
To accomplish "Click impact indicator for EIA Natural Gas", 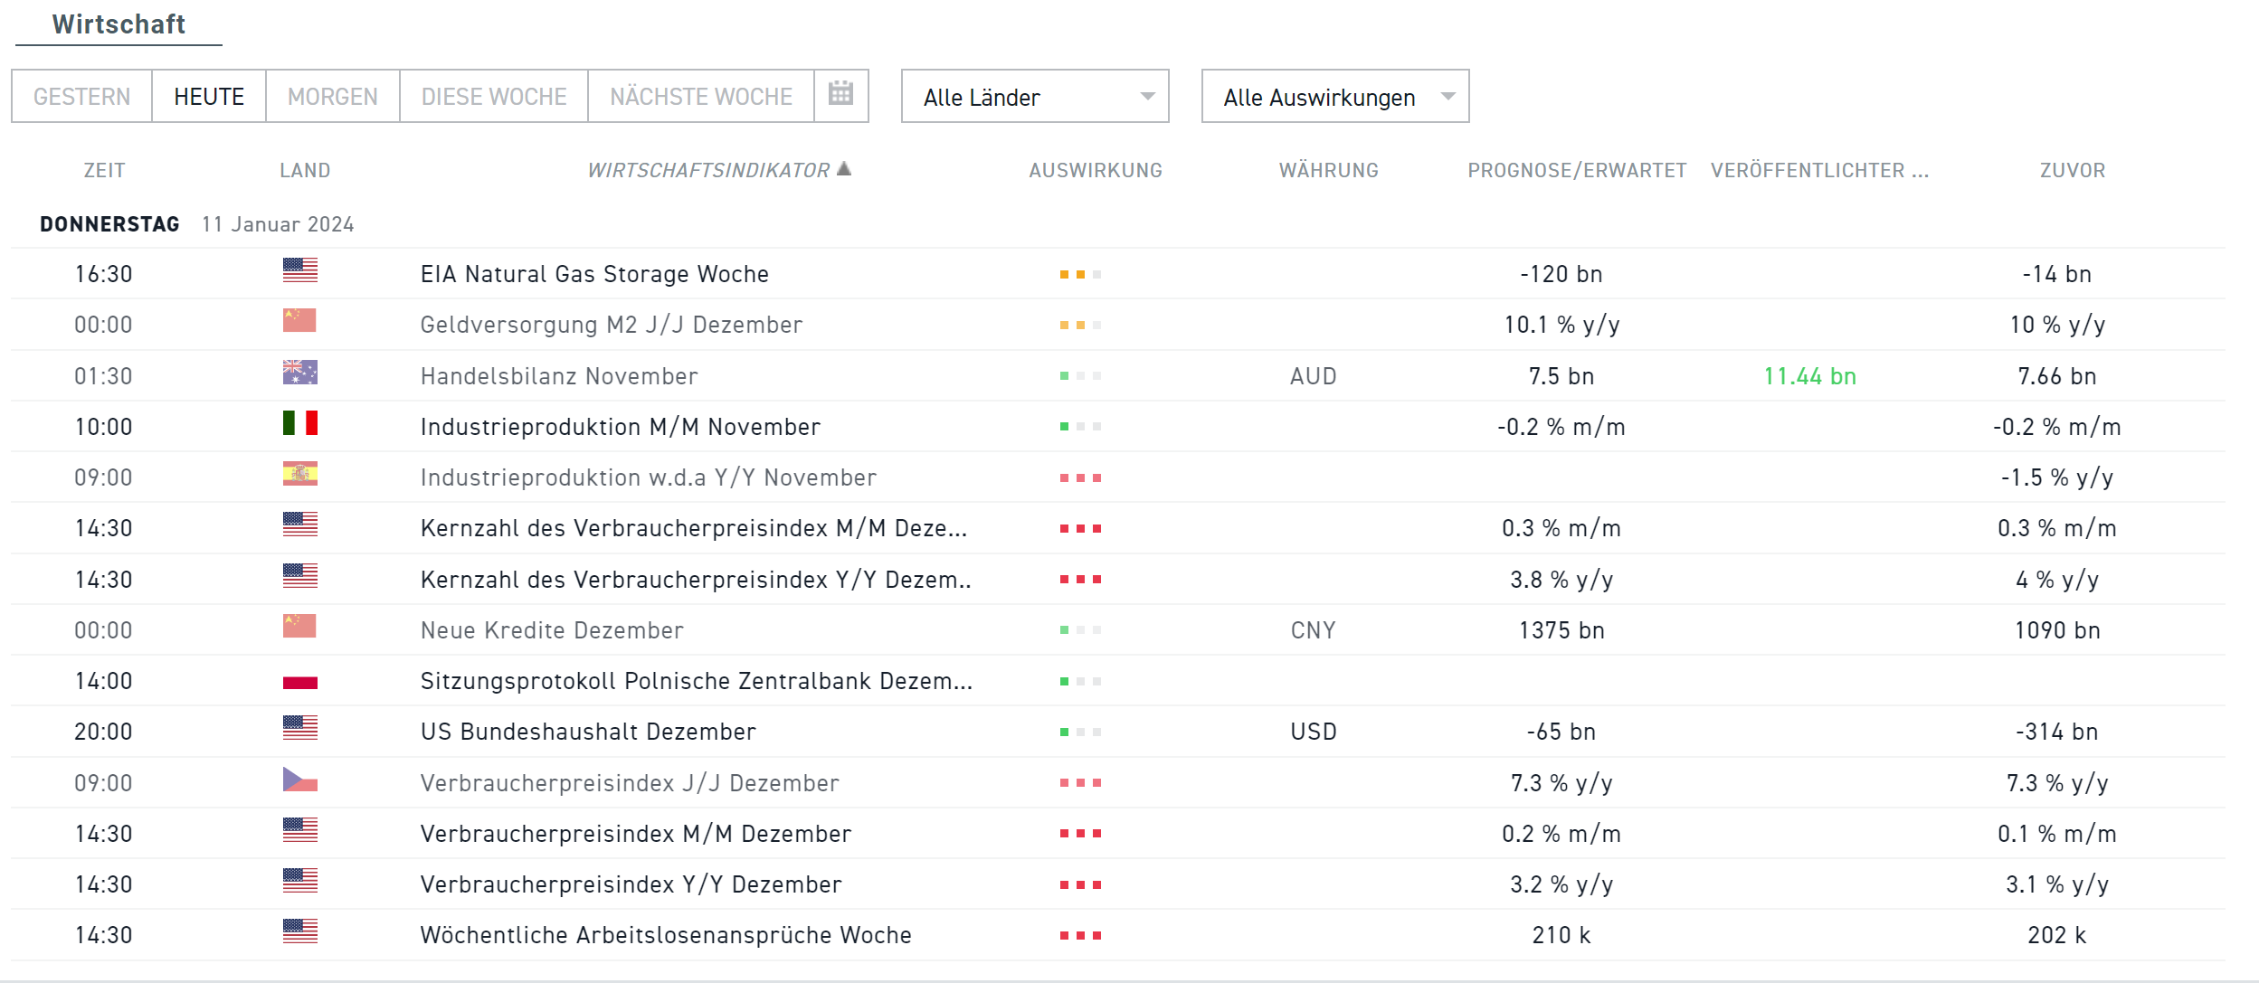I will click(x=1080, y=274).
